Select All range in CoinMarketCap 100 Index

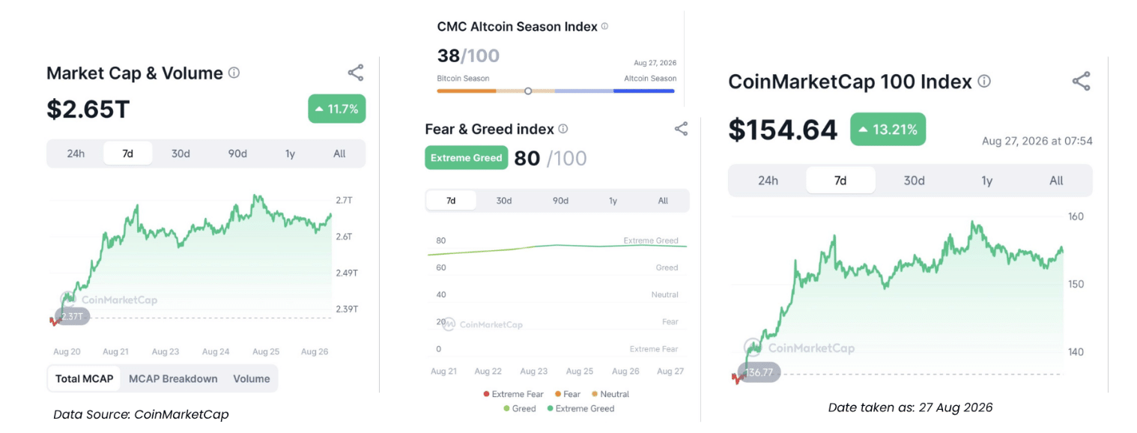[1056, 181]
